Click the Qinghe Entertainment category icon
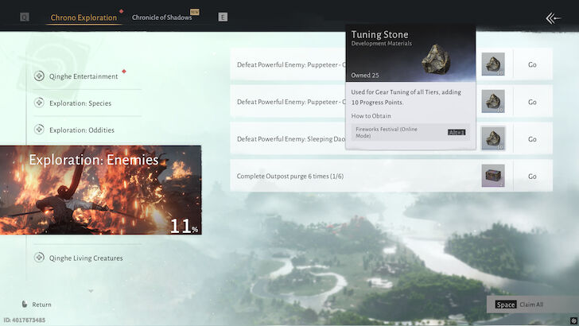579x326 pixels. pyautogui.click(x=40, y=76)
